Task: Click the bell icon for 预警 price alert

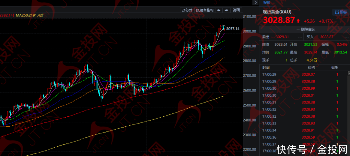Action: (x=337, y=12)
